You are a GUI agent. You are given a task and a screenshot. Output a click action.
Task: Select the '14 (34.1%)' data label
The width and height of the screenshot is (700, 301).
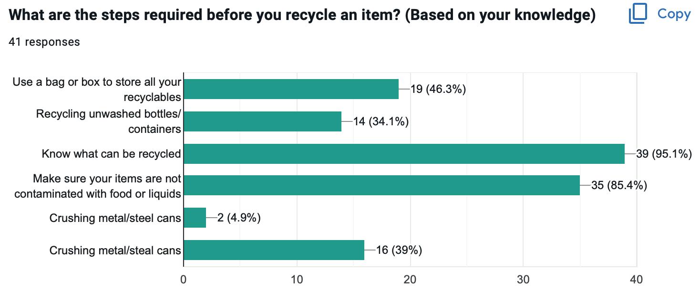(x=381, y=121)
